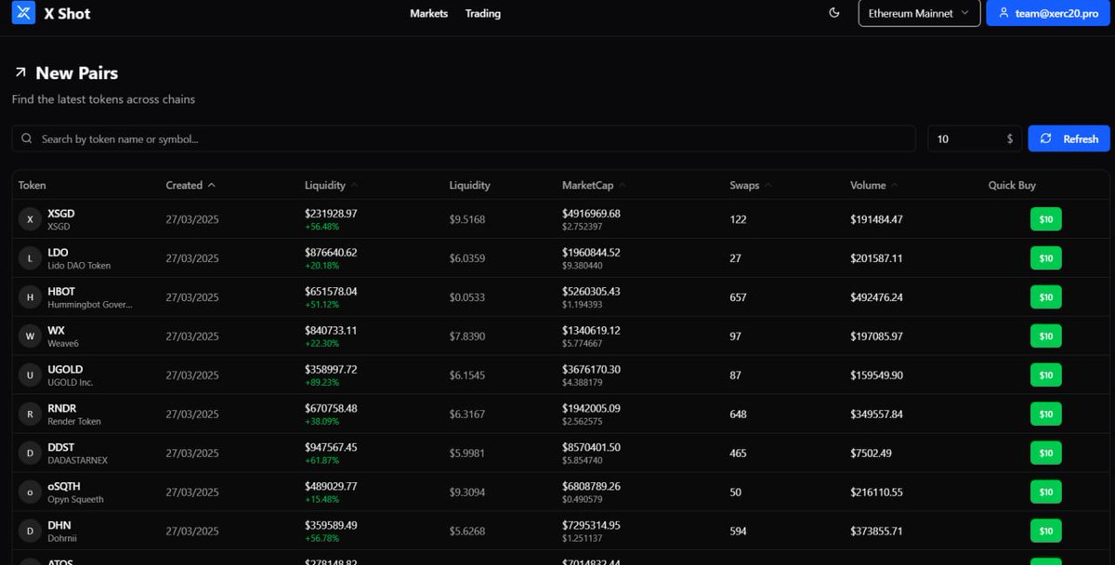Screen dimensions: 1115x565
Task: Open the team@xerc20.pro account button
Action: coord(1047,13)
